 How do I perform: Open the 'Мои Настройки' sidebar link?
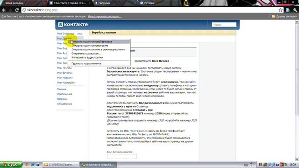pos(66,83)
